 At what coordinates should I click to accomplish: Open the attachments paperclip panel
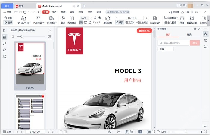point(5,49)
